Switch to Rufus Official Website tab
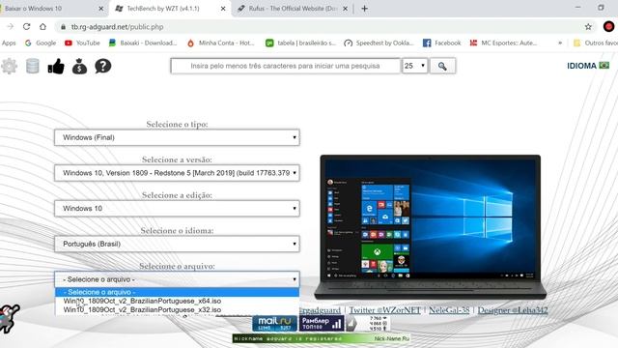This screenshot has width=618, height=348. 293,9
